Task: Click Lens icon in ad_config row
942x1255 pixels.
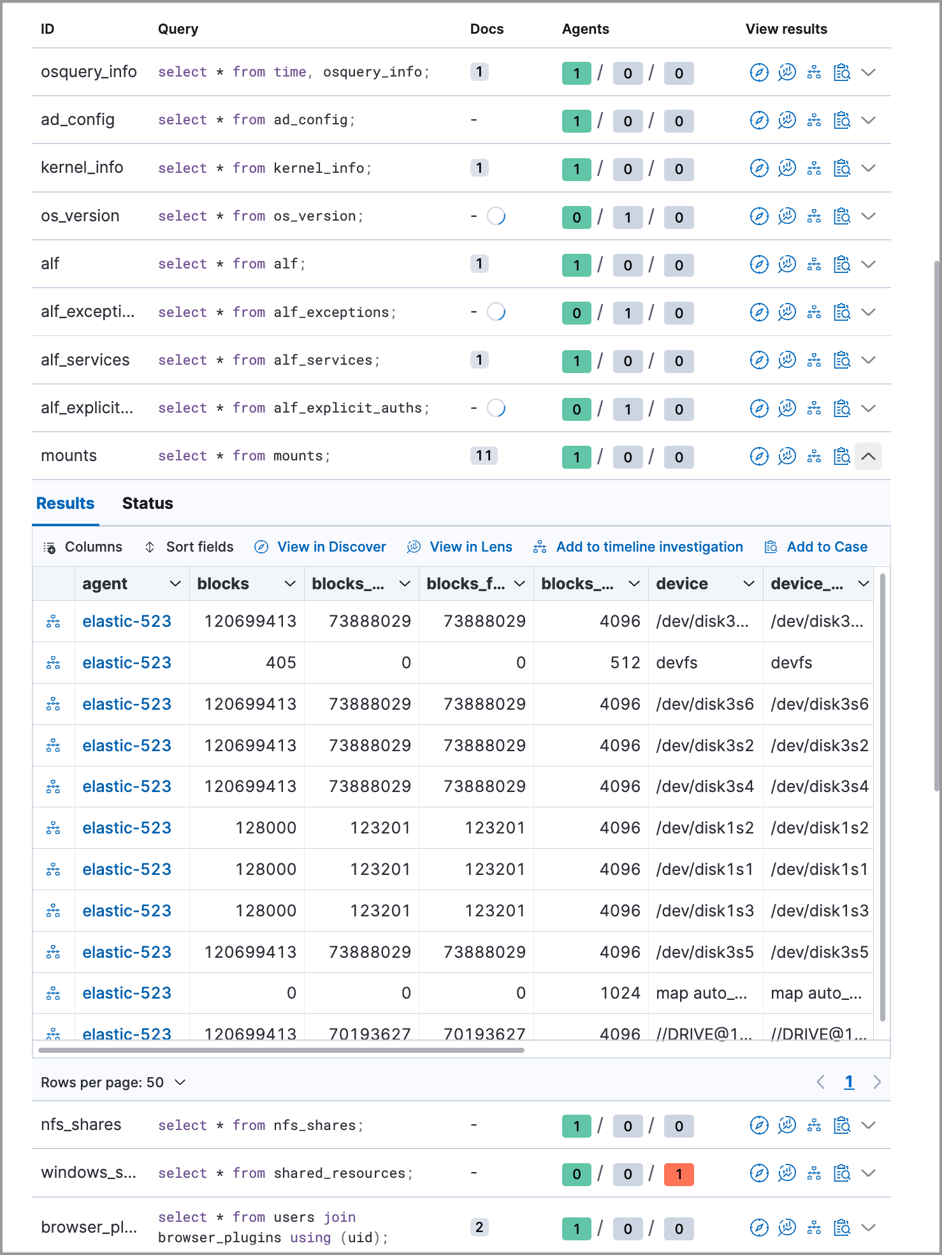Action: tap(786, 121)
